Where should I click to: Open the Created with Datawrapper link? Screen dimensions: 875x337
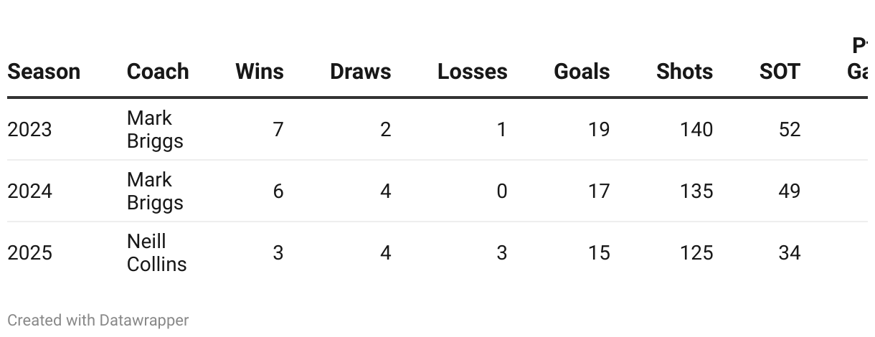point(98,320)
